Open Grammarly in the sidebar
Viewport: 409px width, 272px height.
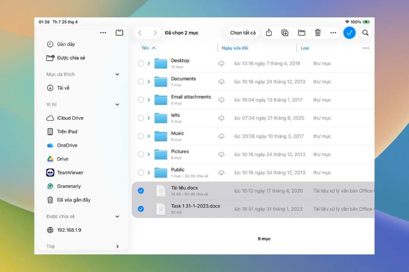(x=63, y=186)
